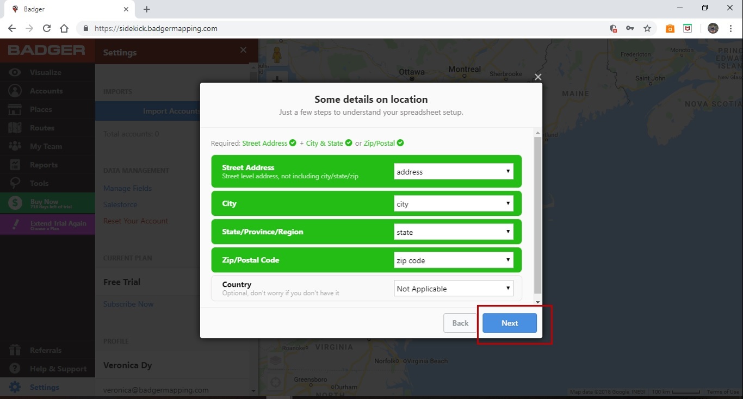Click the Settings panel scroll down arrow

pos(253,390)
